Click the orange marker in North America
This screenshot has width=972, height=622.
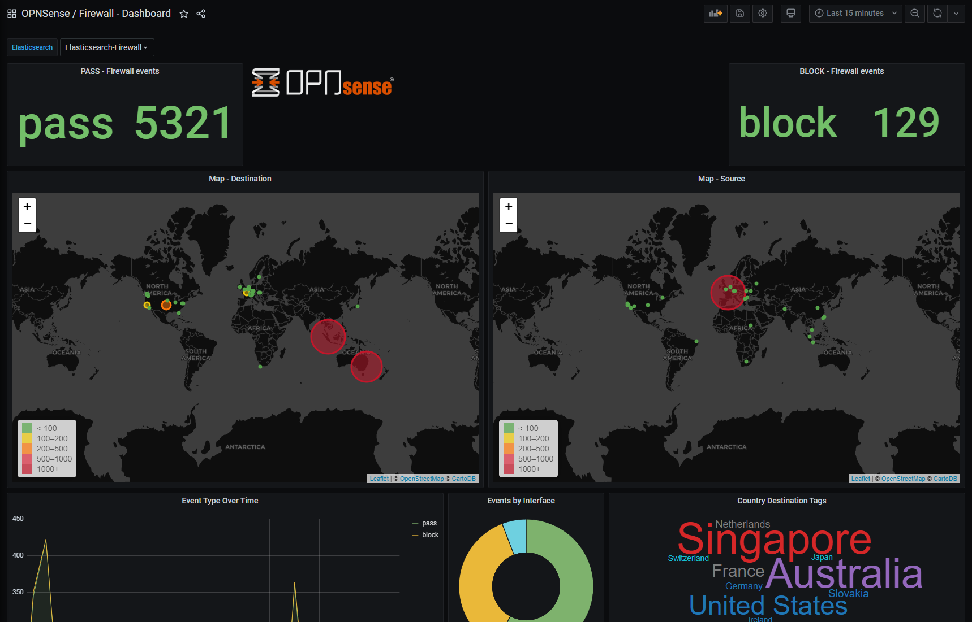click(x=166, y=305)
